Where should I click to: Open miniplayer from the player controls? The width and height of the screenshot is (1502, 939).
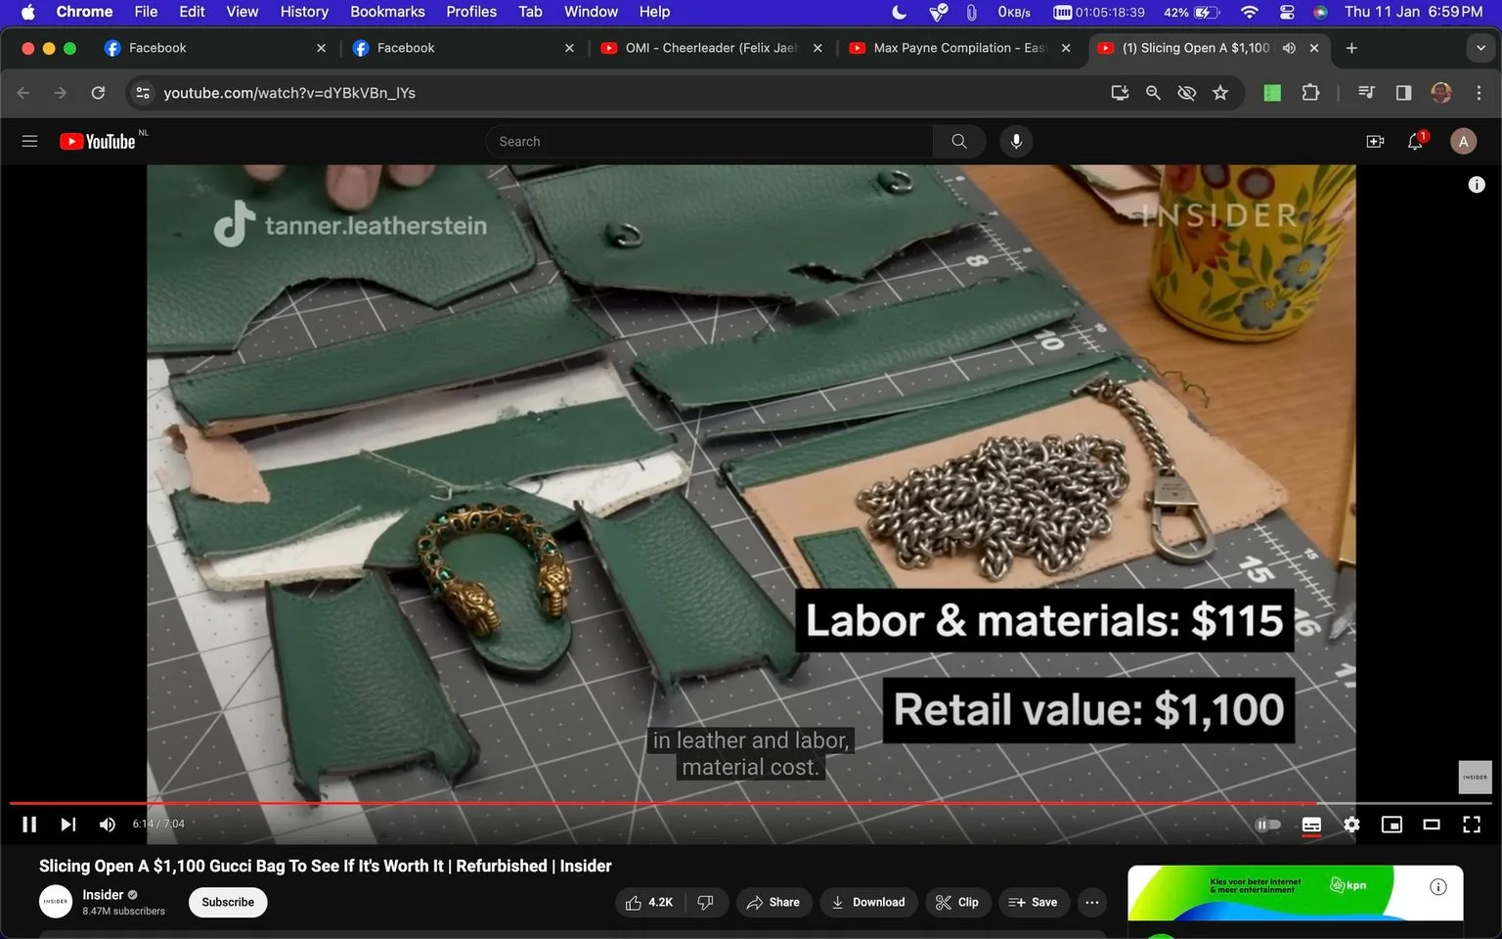point(1392,825)
